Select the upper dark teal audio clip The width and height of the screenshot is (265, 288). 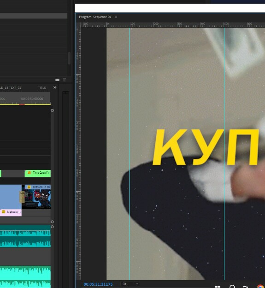click(x=25, y=236)
